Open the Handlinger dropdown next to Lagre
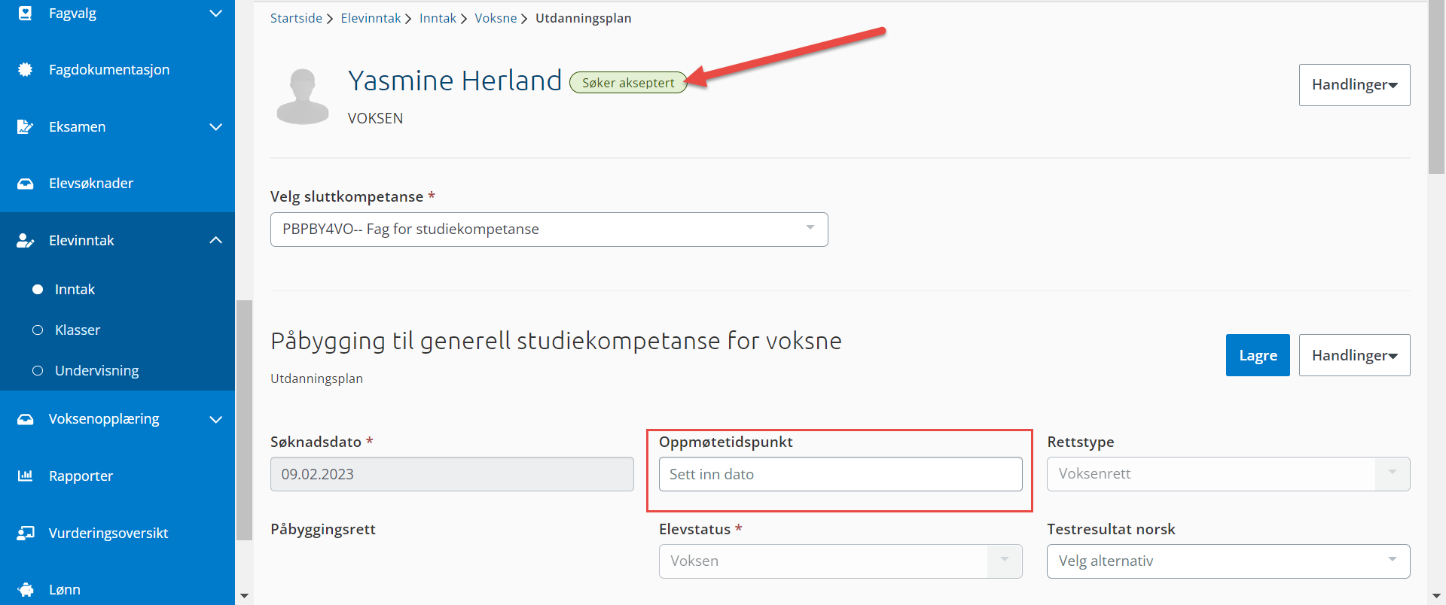This screenshot has width=1446, height=605. pos(1354,355)
